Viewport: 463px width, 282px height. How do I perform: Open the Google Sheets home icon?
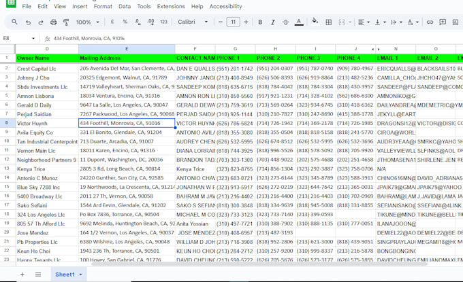(x=11, y=3)
